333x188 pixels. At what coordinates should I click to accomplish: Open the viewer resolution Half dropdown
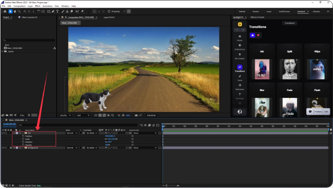pyautogui.click(x=82, y=115)
